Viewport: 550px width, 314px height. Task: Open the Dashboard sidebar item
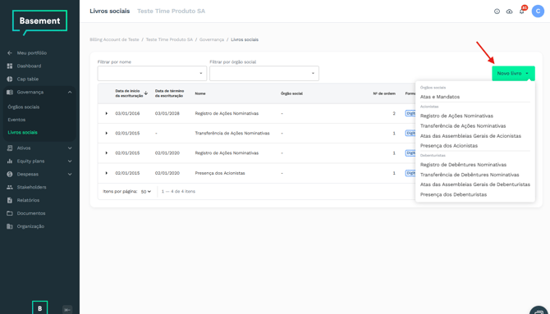29,66
